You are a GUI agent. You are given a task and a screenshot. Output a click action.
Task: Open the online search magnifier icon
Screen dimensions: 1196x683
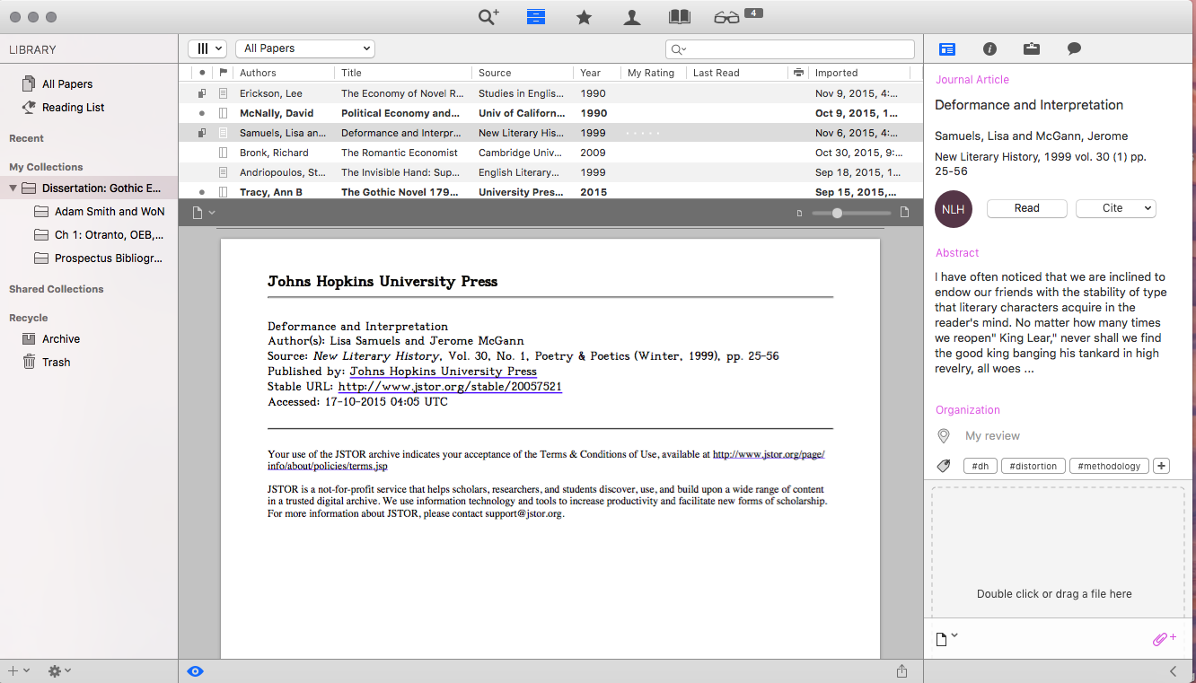click(488, 17)
